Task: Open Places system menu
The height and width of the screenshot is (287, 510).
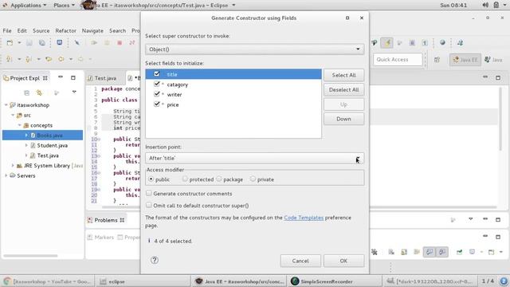Action: tap(64, 6)
